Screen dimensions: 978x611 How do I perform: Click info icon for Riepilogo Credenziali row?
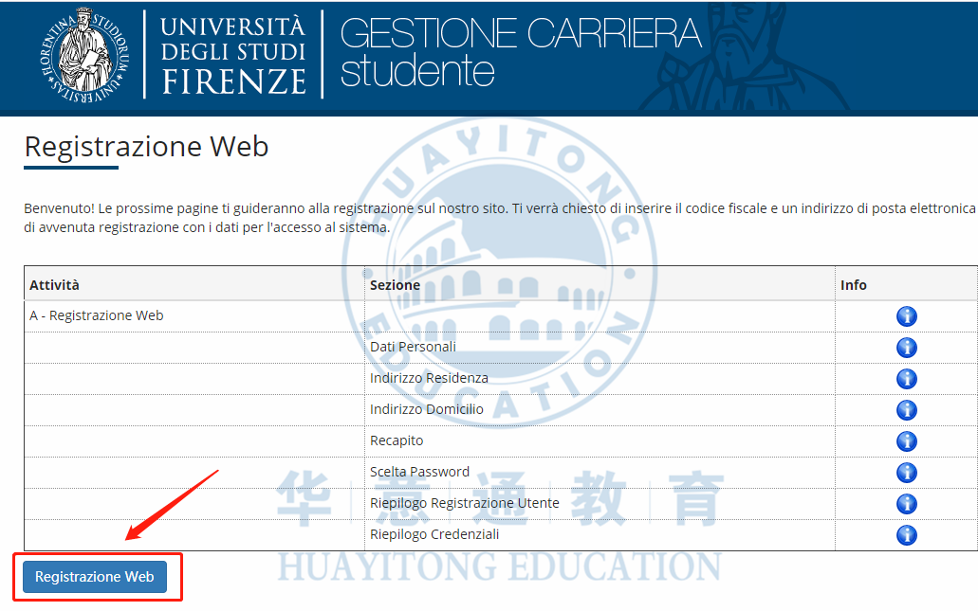pos(906,534)
